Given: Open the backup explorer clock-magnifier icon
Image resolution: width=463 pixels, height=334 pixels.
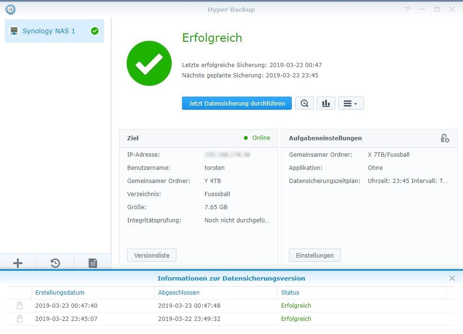Looking at the screenshot, I should 304,103.
